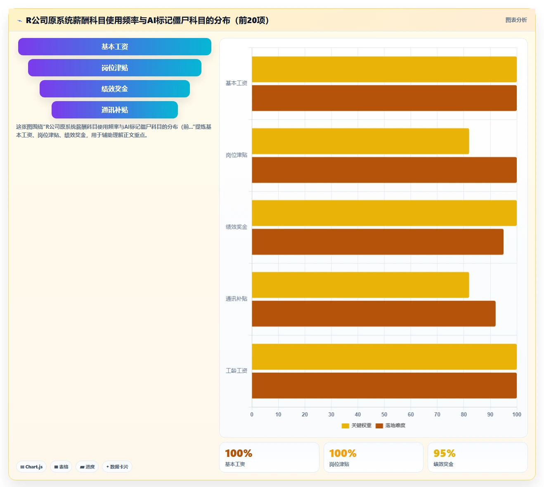
Task: Click the brown 落地难度 legend swatch
Action: pyautogui.click(x=379, y=426)
